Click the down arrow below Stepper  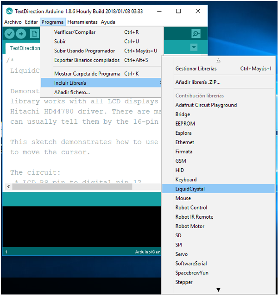(218, 290)
